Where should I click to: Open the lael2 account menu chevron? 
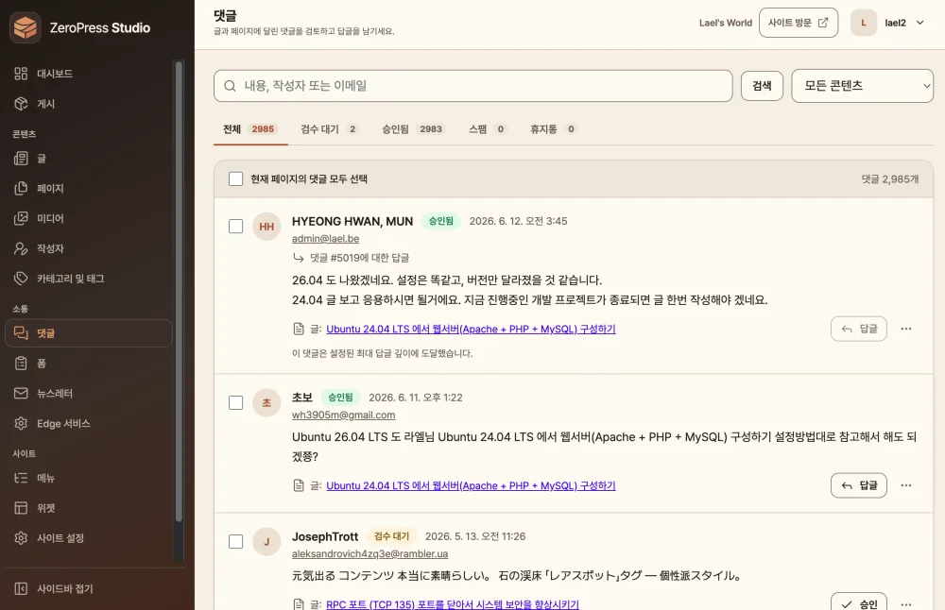(919, 23)
